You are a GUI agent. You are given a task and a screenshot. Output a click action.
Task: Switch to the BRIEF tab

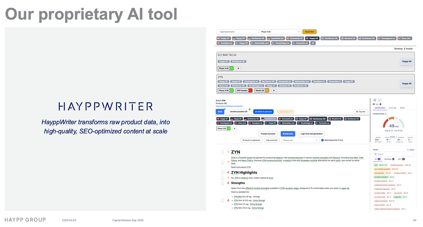402,108
